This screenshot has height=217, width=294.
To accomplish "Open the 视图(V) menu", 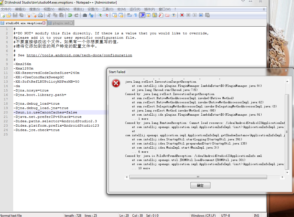I will tap(49, 9).
